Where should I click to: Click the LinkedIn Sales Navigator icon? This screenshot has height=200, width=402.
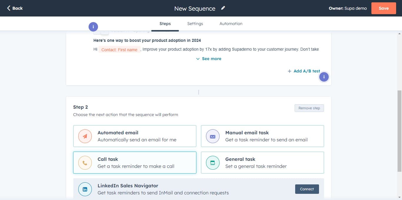85,189
